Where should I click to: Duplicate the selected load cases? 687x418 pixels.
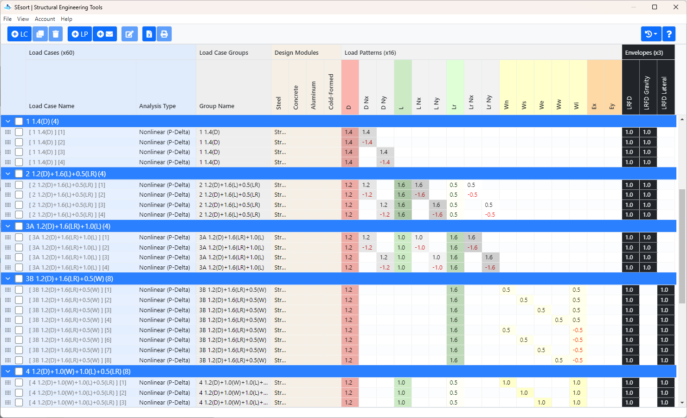(x=40, y=34)
